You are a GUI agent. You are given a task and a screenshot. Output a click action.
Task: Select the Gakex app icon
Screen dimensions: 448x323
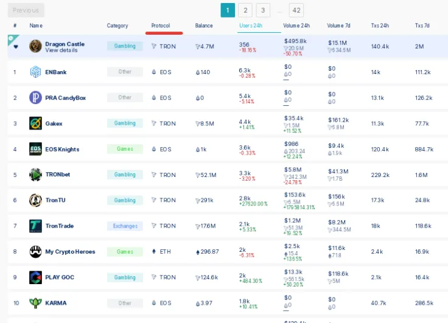[35, 123]
